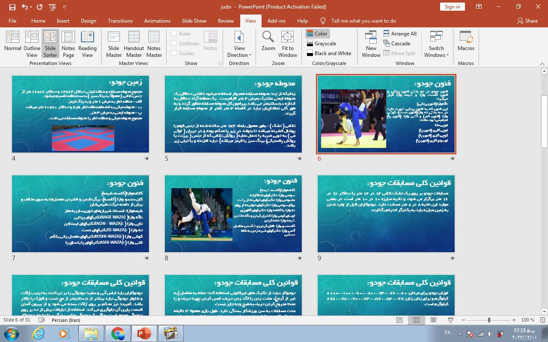Open the Handout Master view
Image resolution: width=548 pixels, height=342 pixels.
(x=134, y=43)
